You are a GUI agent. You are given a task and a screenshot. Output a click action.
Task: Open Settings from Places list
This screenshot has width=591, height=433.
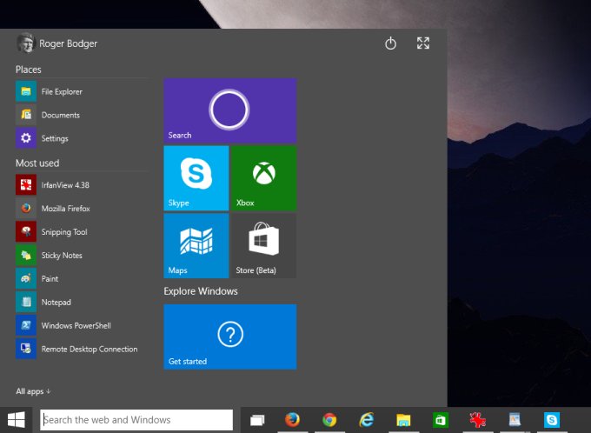coord(54,138)
